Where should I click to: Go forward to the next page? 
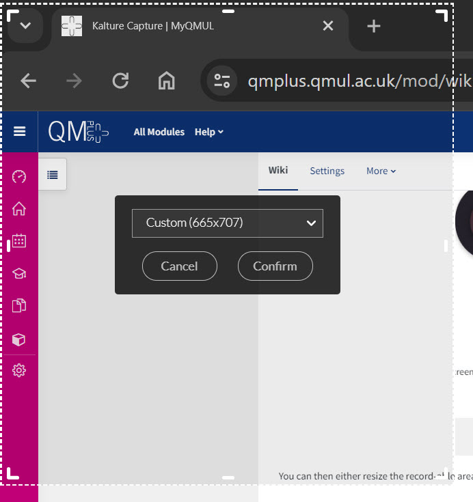tap(74, 81)
